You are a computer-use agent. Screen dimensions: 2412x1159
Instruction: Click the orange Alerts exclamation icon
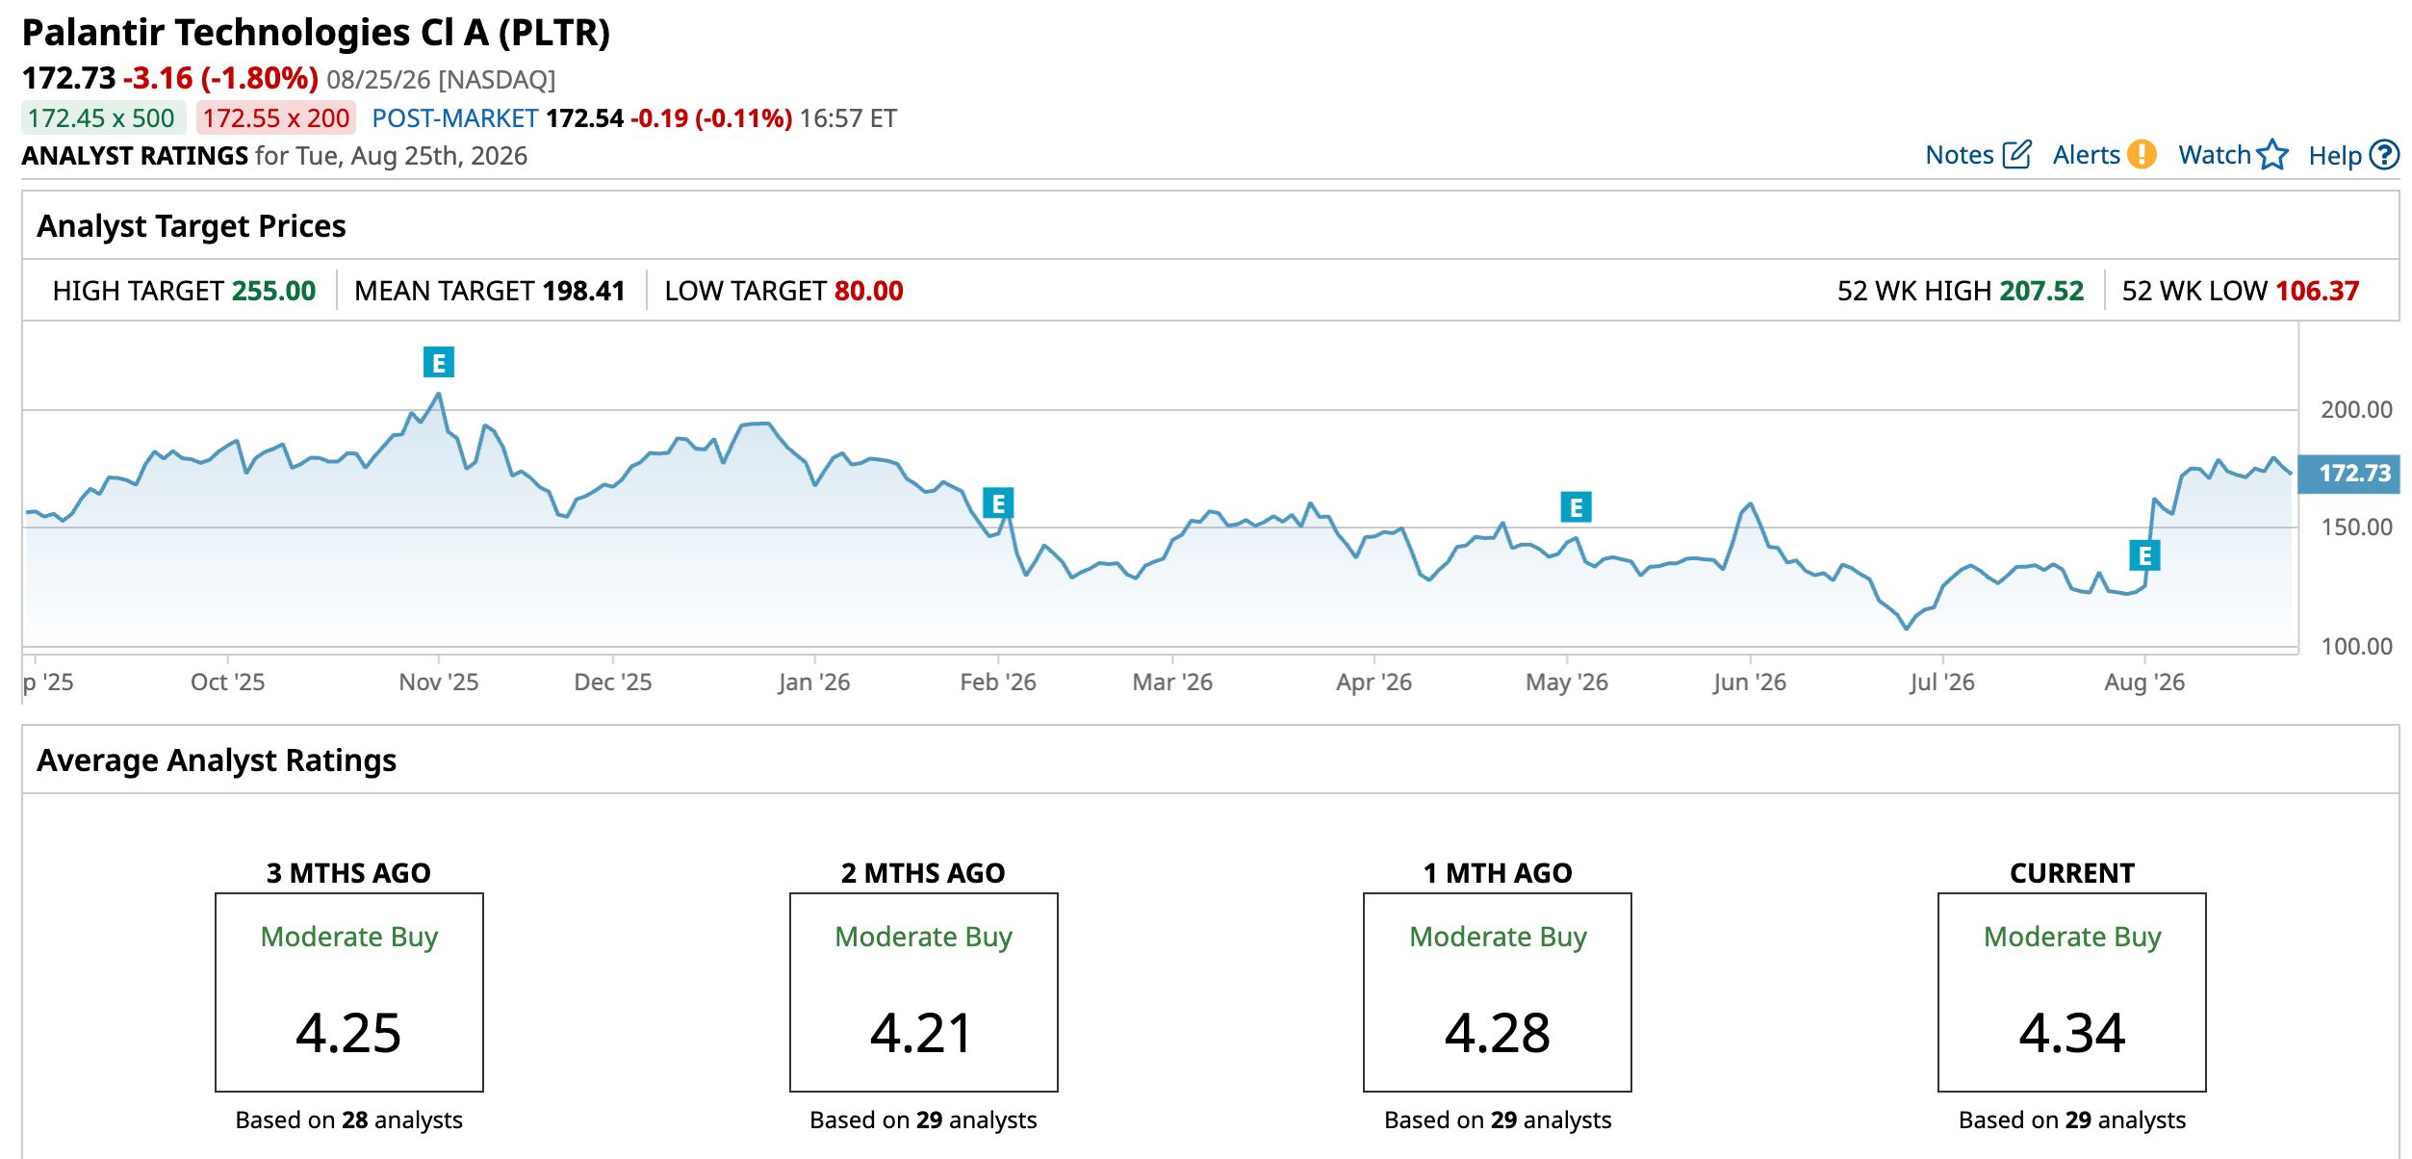[x=2142, y=154]
